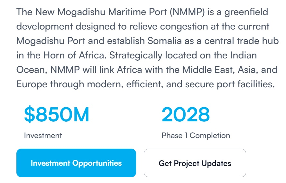Screen dimensions: 286x183
Task: Select the 2028 completion year figure
Action: point(186,115)
